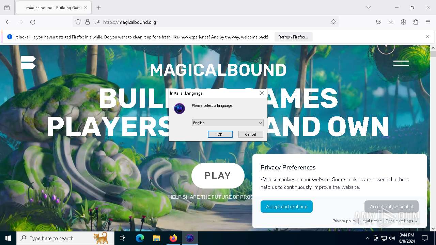The width and height of the screenshot is (436, 245).
Task: Click OK in Installer Language dialog
Action: [220, 134]
